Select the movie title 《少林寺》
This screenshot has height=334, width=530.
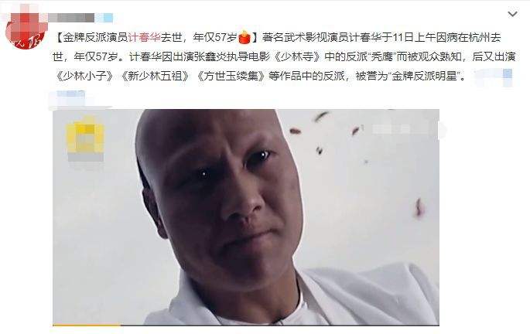[297, 56]
